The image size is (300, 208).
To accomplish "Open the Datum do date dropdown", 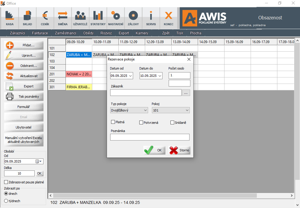I will click(x=160, y=76).
